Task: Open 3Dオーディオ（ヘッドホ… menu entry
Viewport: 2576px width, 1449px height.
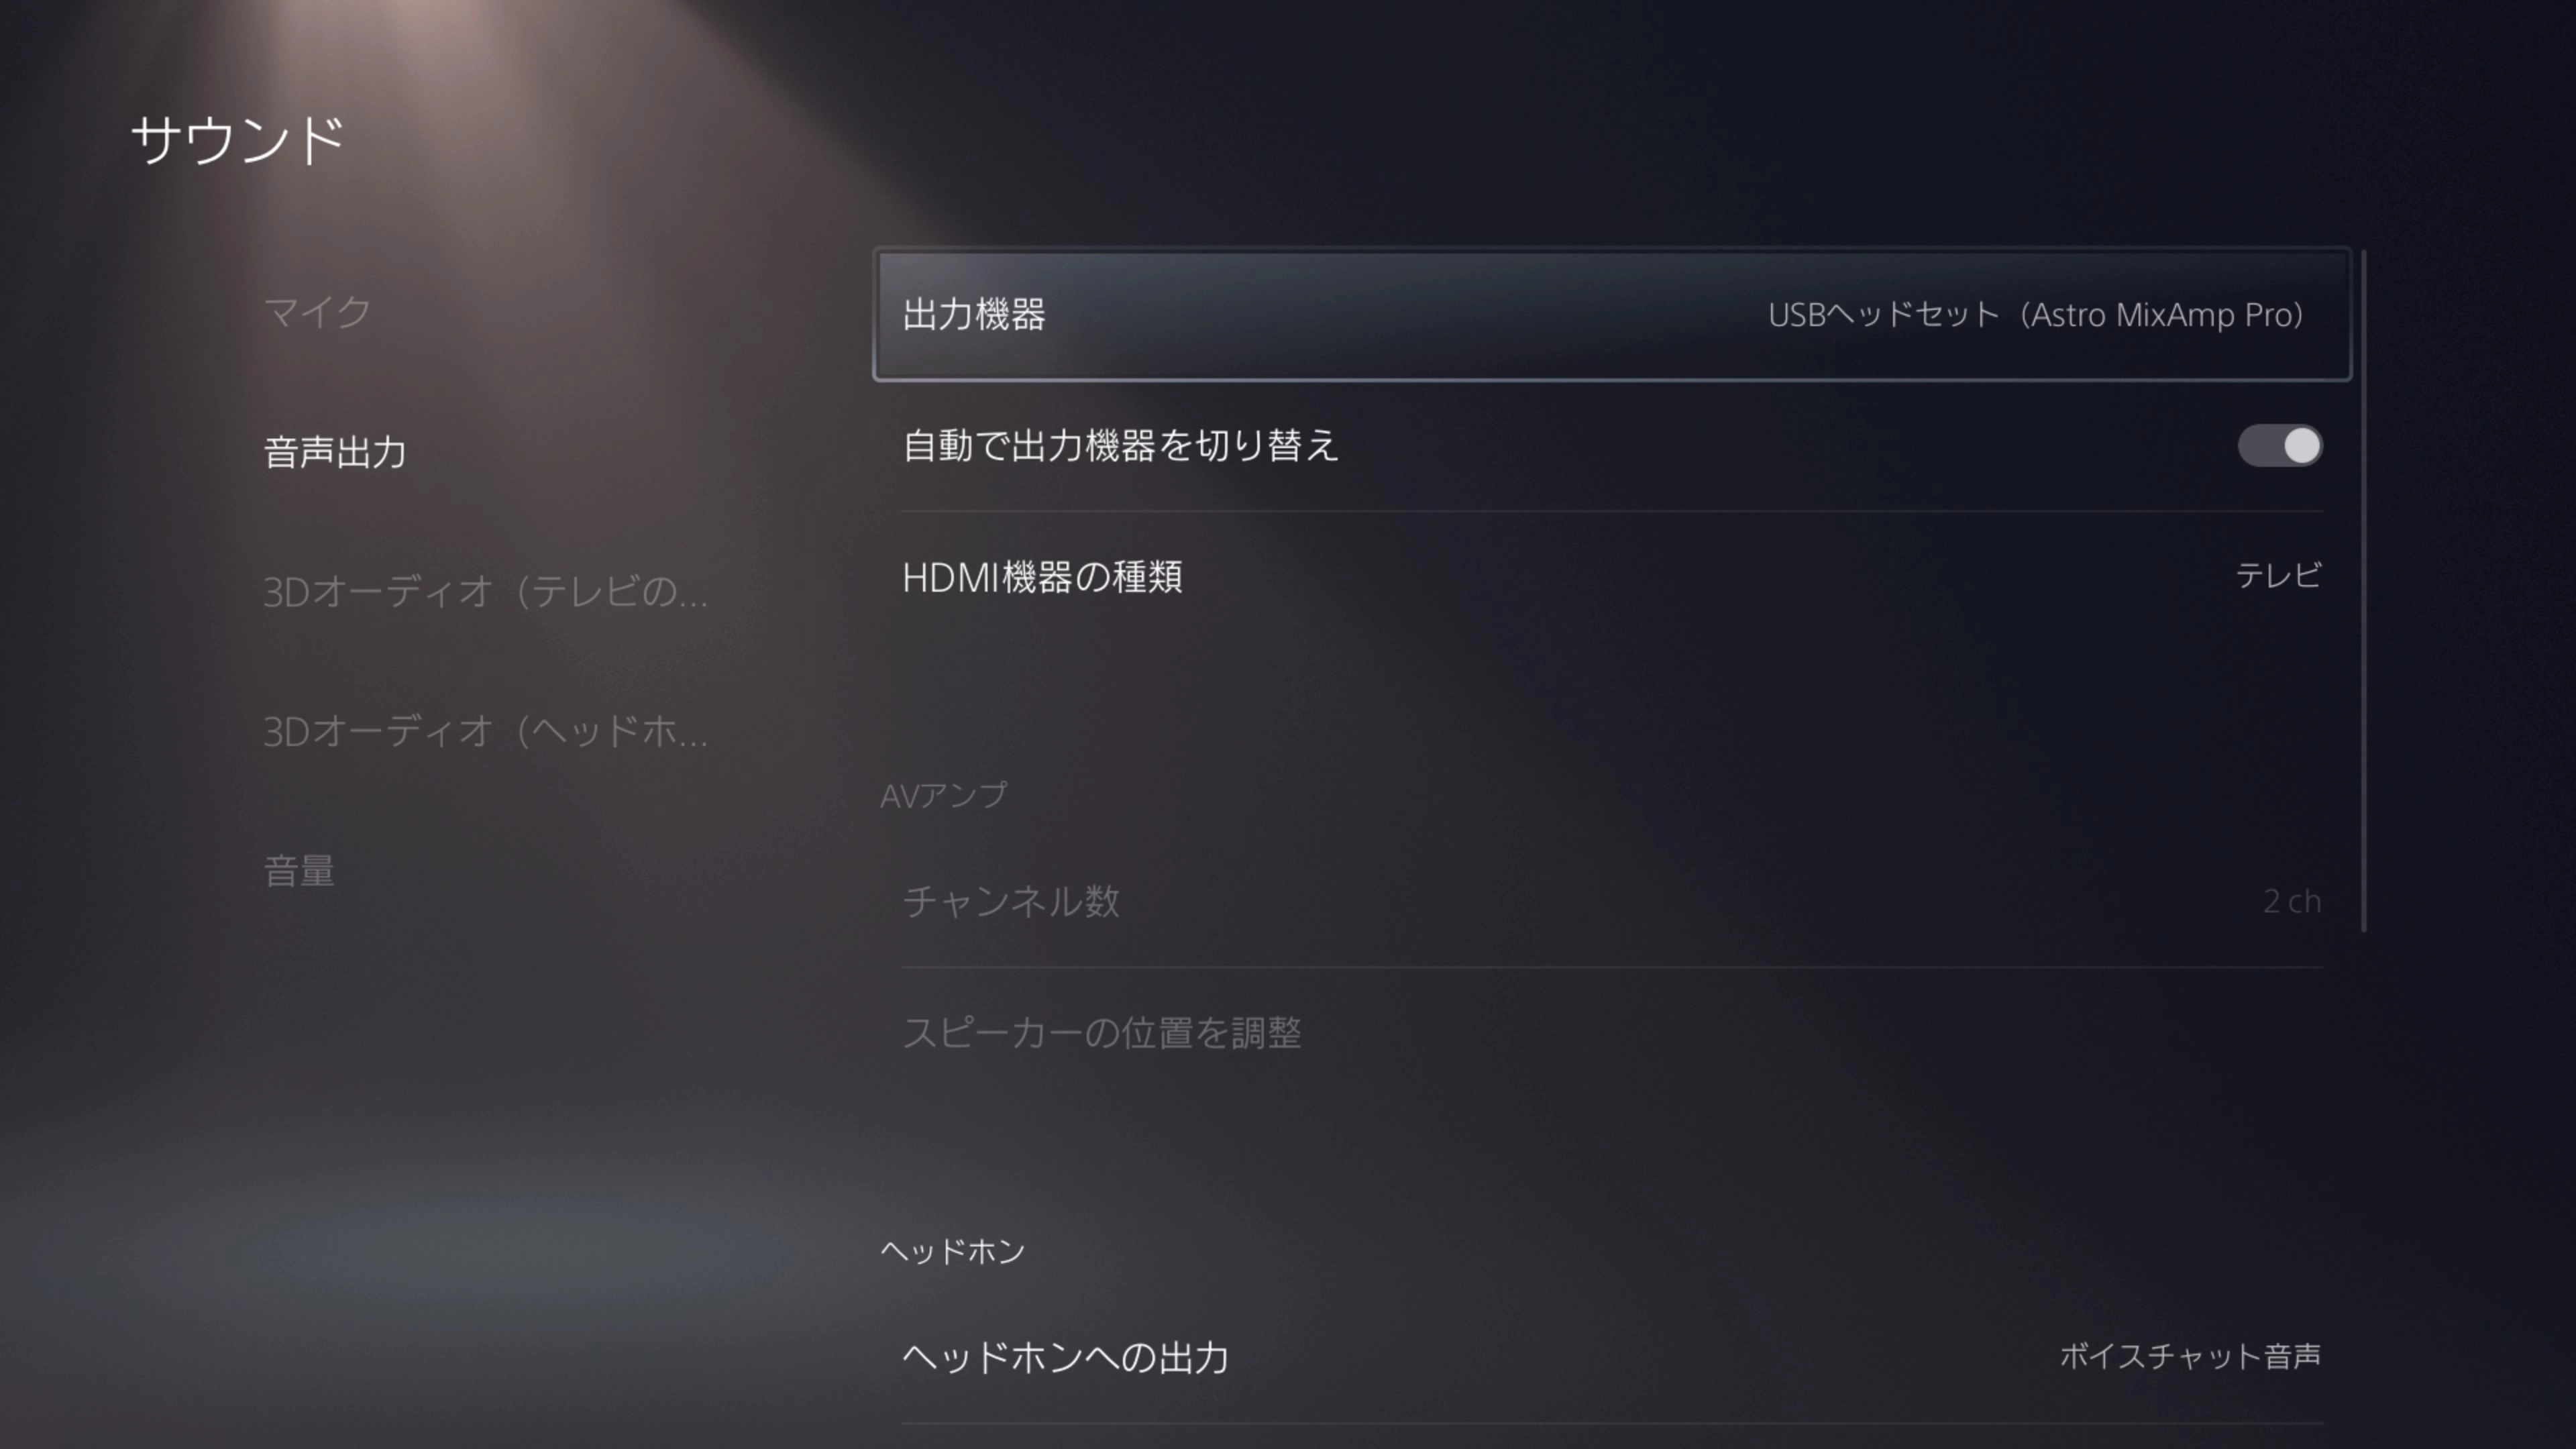Action: point(485,732)
